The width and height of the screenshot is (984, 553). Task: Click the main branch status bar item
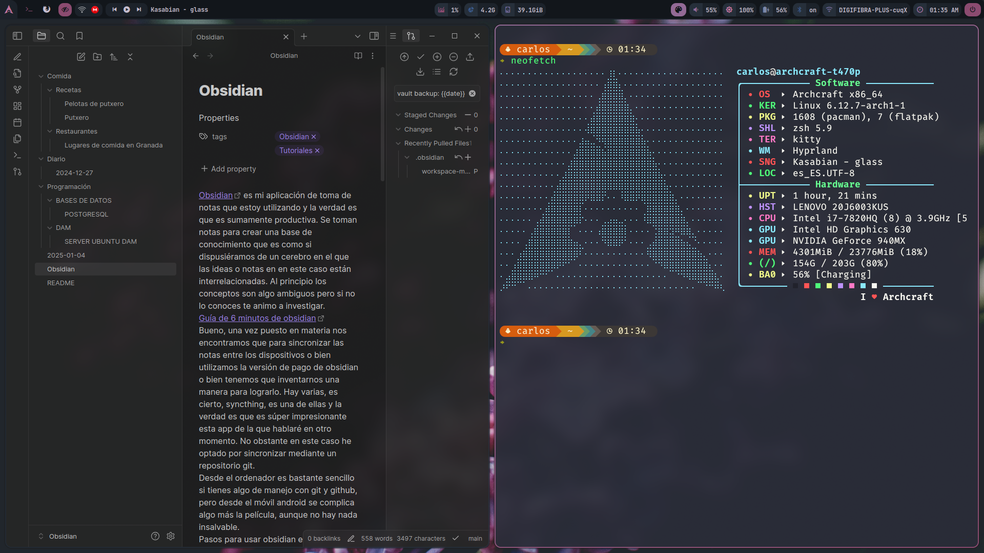[x=475, y=539]
